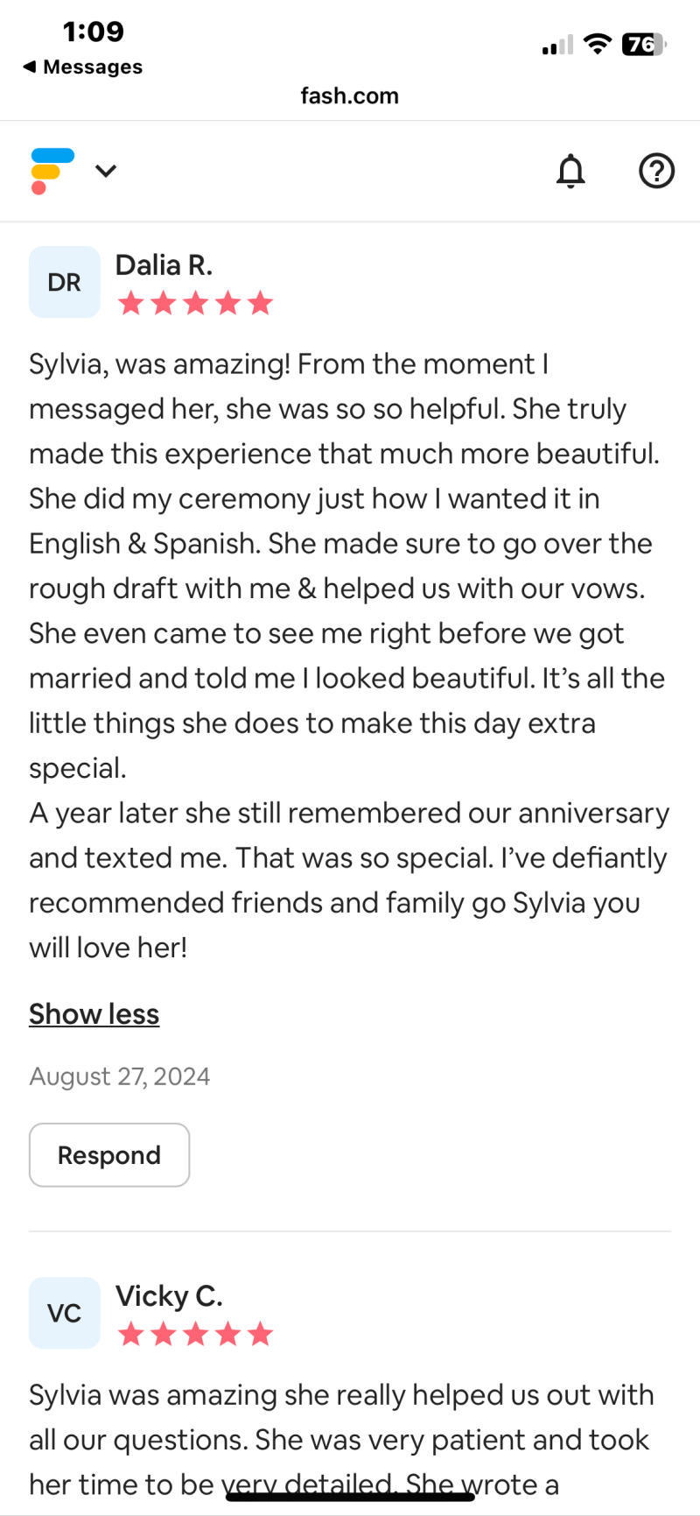Open the help question mark icon
Screen dimensions: 700x1516
(656, 171)
